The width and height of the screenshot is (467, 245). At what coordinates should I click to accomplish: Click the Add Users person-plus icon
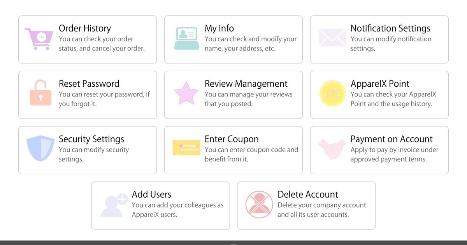pyautogui.click(x=114, y=205)
